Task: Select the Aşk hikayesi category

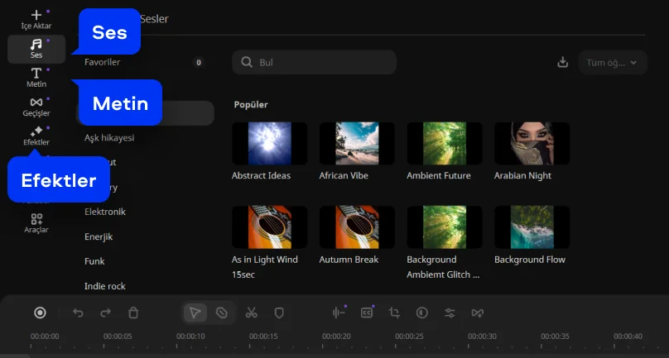Action: [x=109, y=137]
